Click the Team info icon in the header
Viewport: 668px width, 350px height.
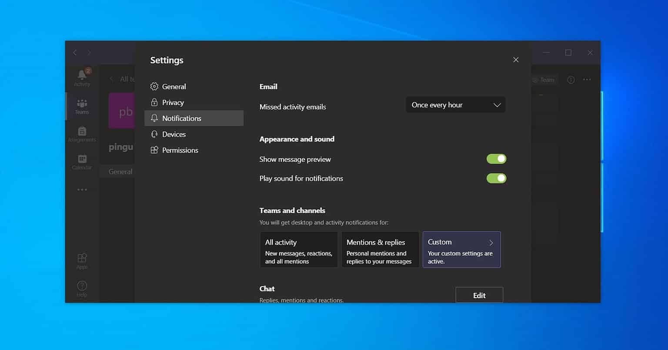571,80
